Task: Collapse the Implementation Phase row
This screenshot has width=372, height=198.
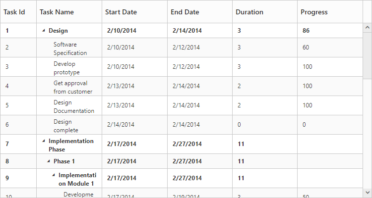Action: (43, 141)
